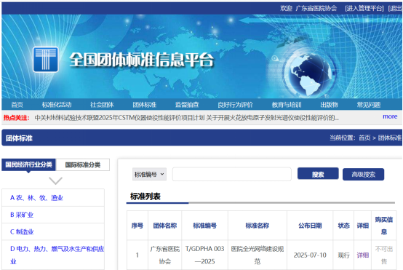Expand the gray chevron below category tabs
403x270 pixels.
55,180
